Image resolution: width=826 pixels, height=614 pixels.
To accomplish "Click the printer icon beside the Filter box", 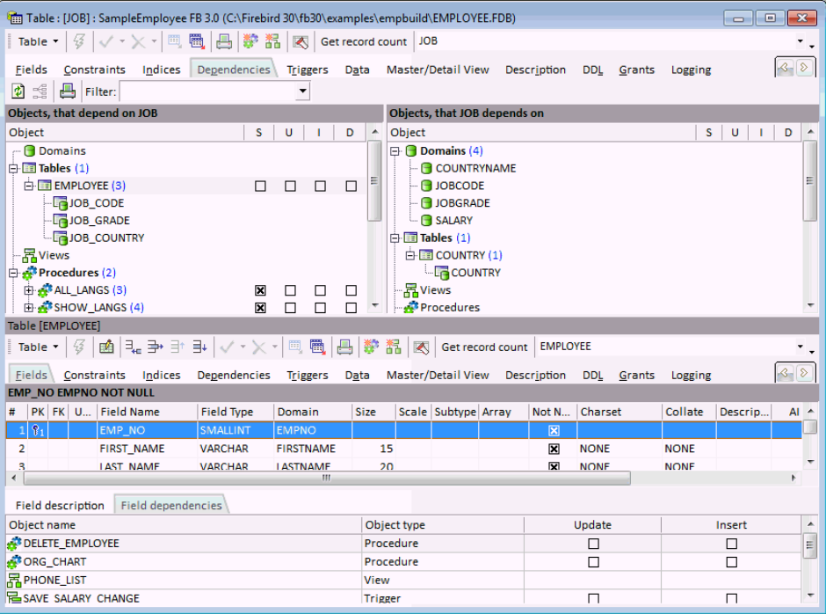I will tap(67, 91).
